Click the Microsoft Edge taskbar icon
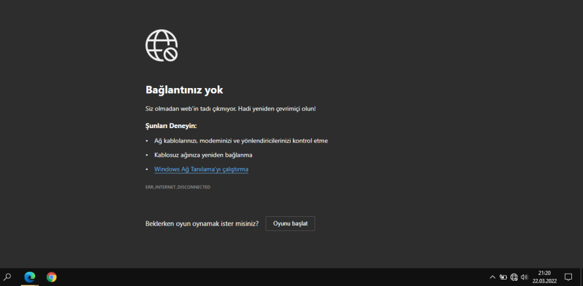This screenshot has width=583, height=286. coord(30,277)
